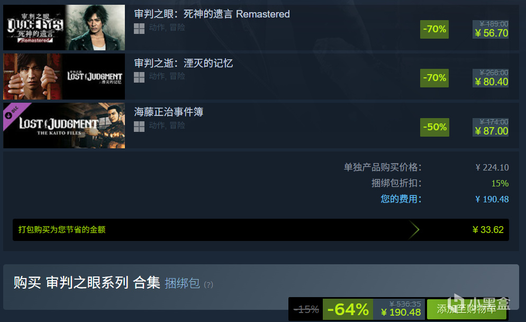Click the green arrow in savings bar
This screenshot has width=526, height=322.
pos(415,230)
